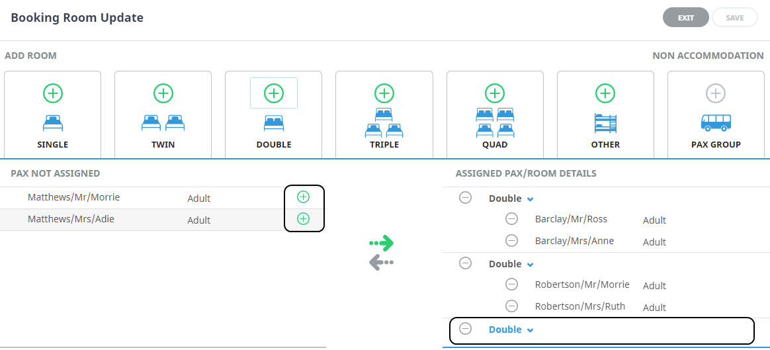The height and width of the screenshot is (350, 770).
Task: Open the first Double room type dropdown
Action: click(530, 199)
